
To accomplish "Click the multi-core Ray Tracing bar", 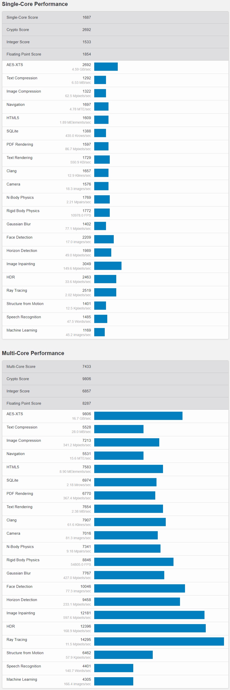I will [159, 641].
